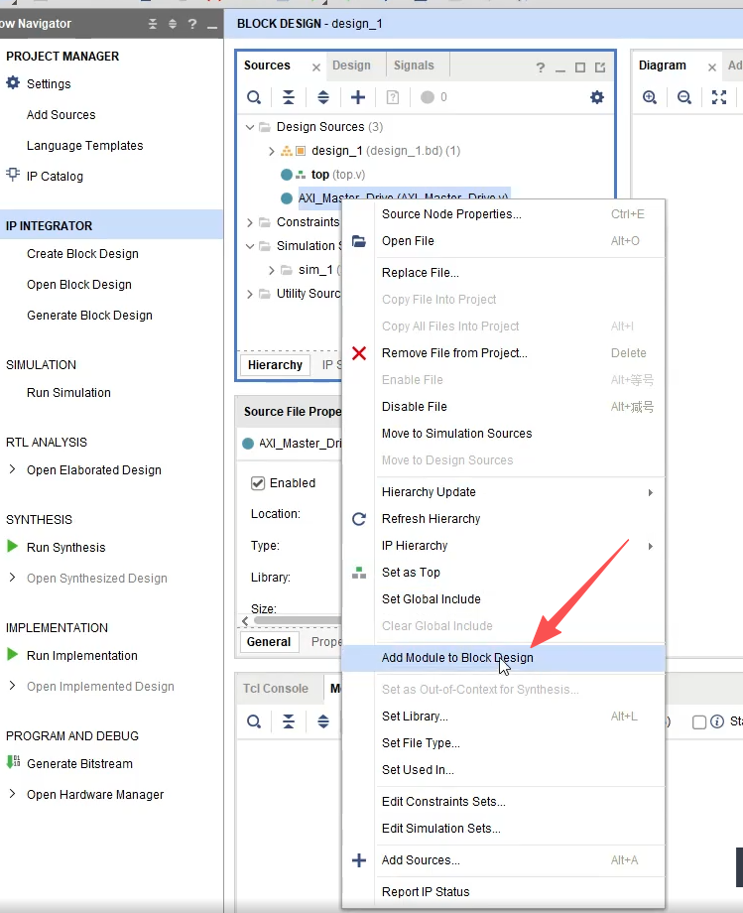Zoom out on the Diagram
This screenshot has height=913, width=743.
(684, 97)
